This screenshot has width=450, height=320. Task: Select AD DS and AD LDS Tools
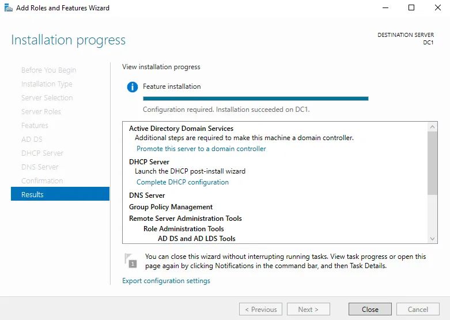point(196,239)
